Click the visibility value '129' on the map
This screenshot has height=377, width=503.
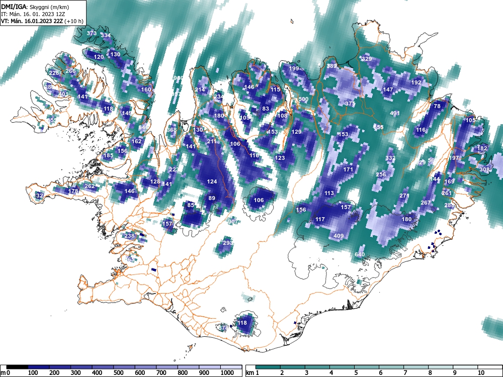296,132
